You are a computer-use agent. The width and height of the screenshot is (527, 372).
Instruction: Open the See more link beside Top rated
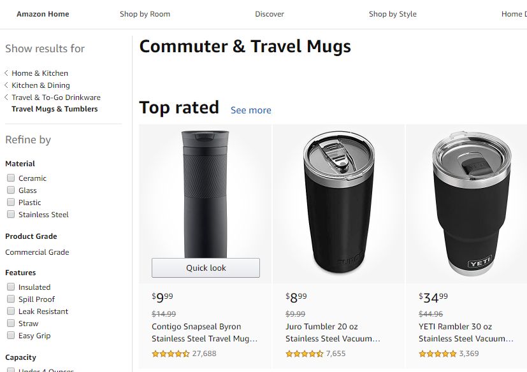250,110
